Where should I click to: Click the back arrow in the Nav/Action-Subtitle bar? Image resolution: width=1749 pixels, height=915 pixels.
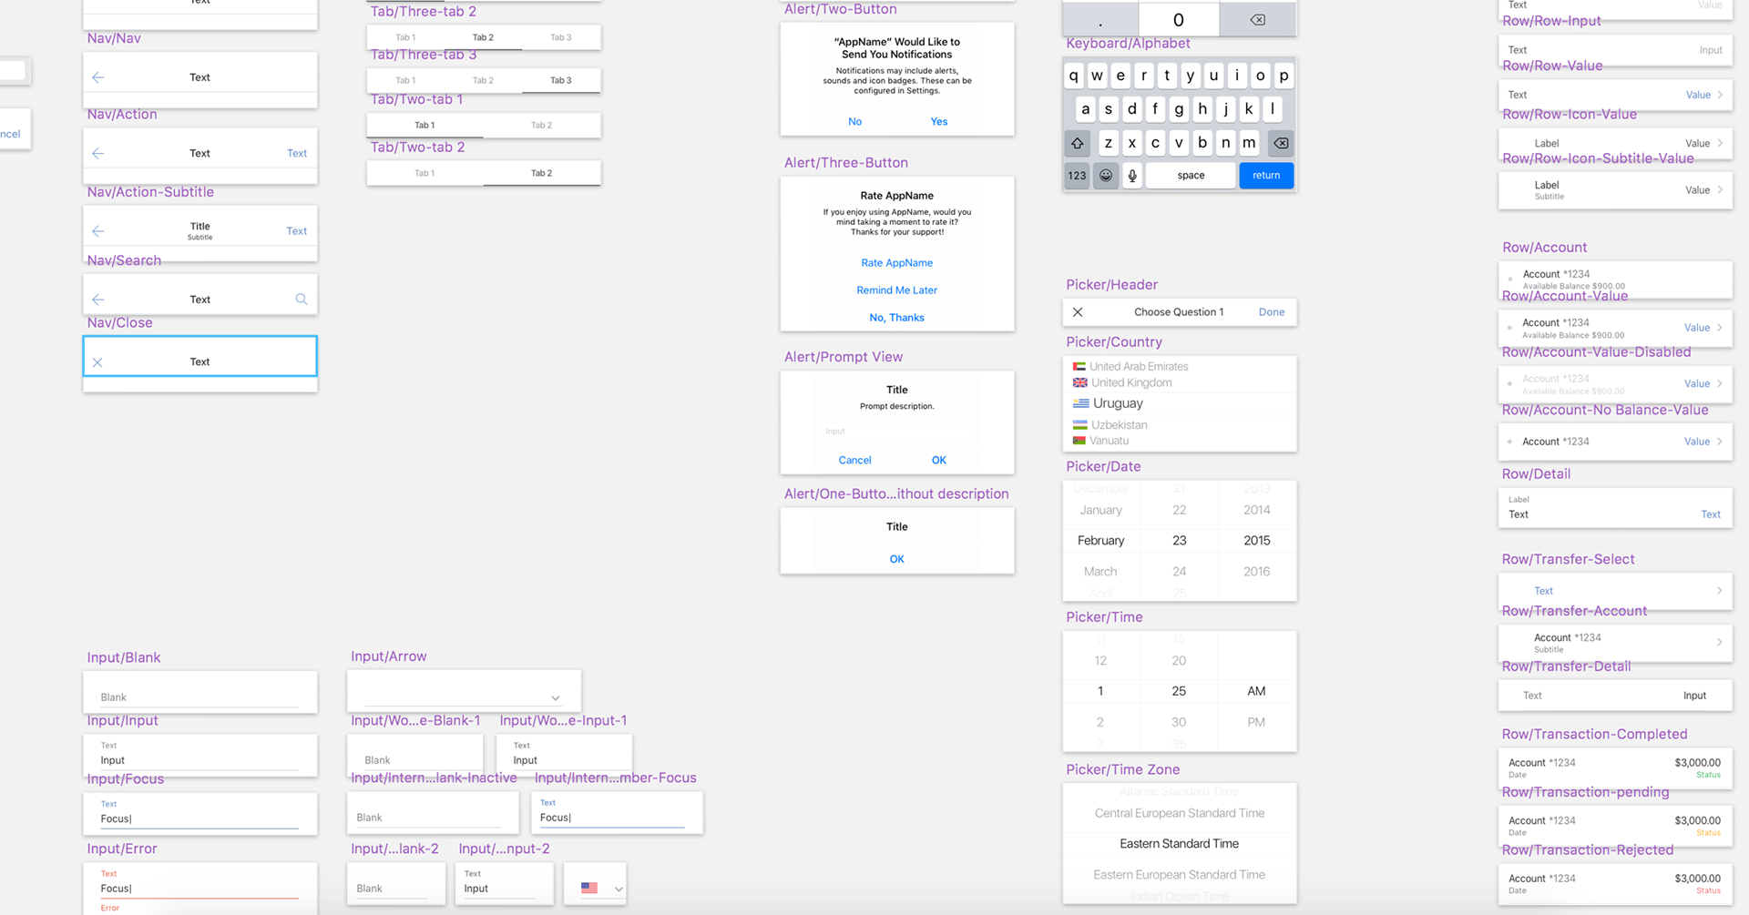tap(98, 231)
